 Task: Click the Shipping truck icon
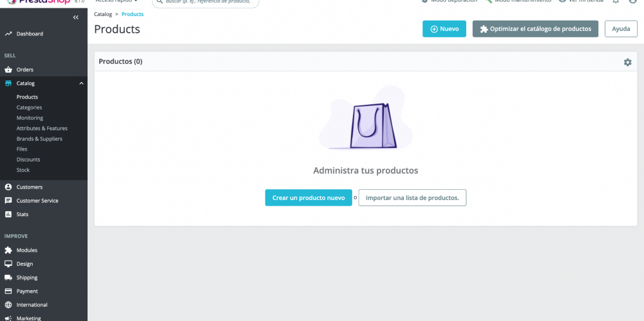tap(8, 277)
